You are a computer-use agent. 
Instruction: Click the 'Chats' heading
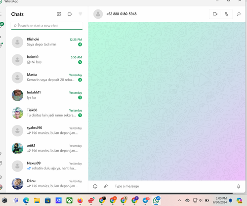tap(17, 14)
